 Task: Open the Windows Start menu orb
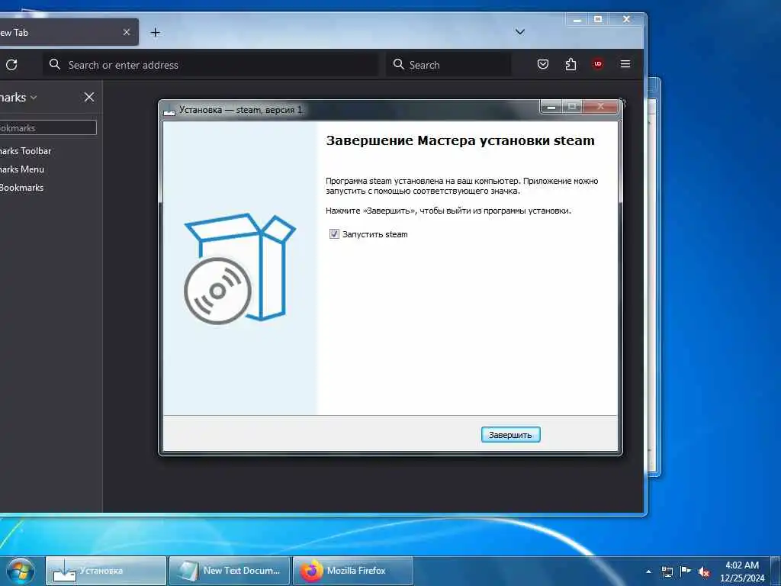tap(21, 571)
